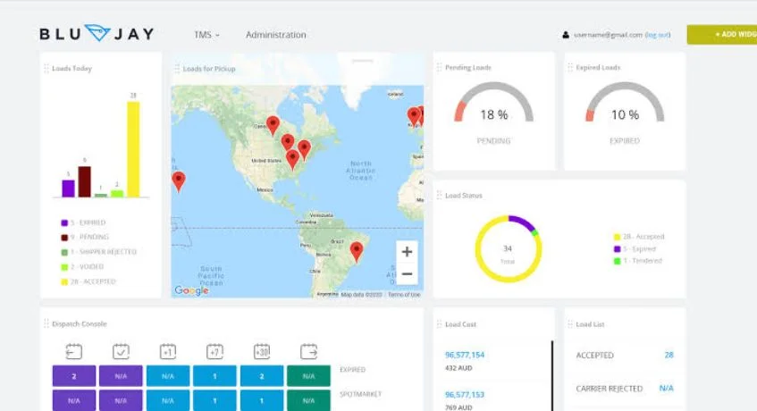Click the Load List widget drag handle
Image resolution: width=757 pixels, height=411 pixels.
[x=570, y=324]
